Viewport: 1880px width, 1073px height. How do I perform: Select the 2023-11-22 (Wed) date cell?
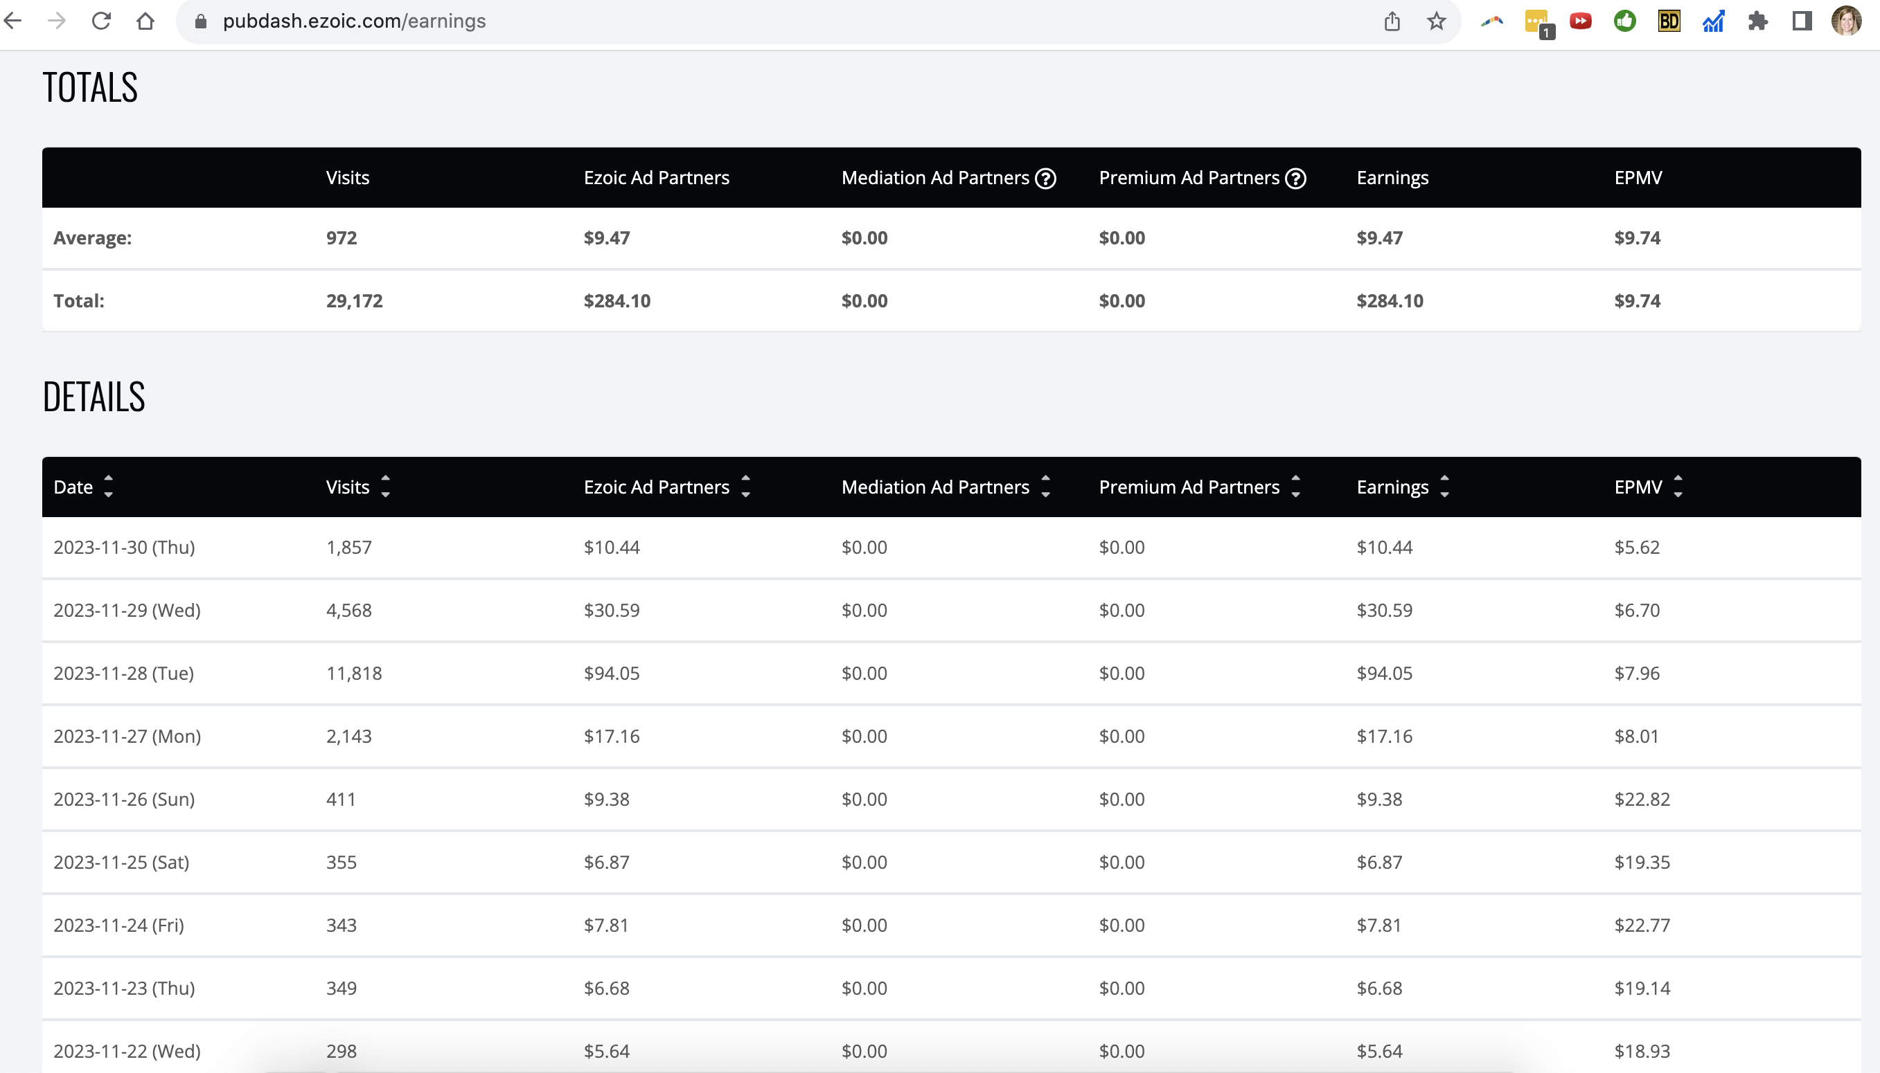pyautogui.click(x=127, y=1051)
